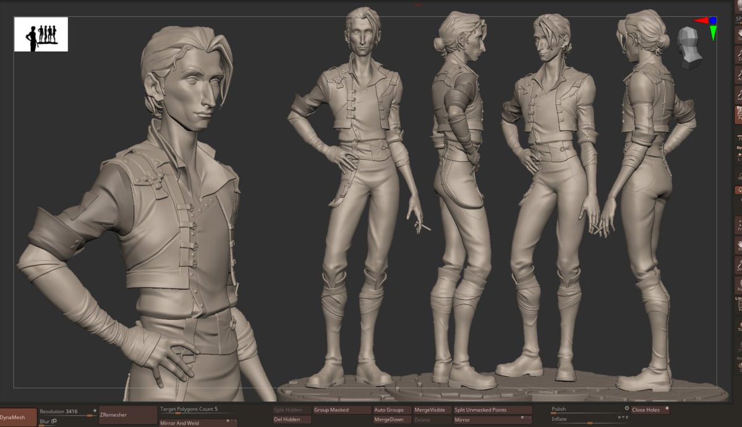Click the head-shaped view orientation gizmo
This screenshot has width=742, height=427.
(x=689, y=46)
